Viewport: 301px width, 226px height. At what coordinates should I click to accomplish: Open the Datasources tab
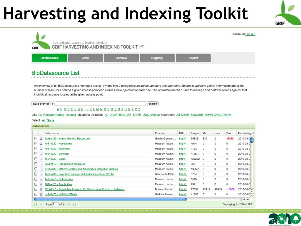[49, 58]
